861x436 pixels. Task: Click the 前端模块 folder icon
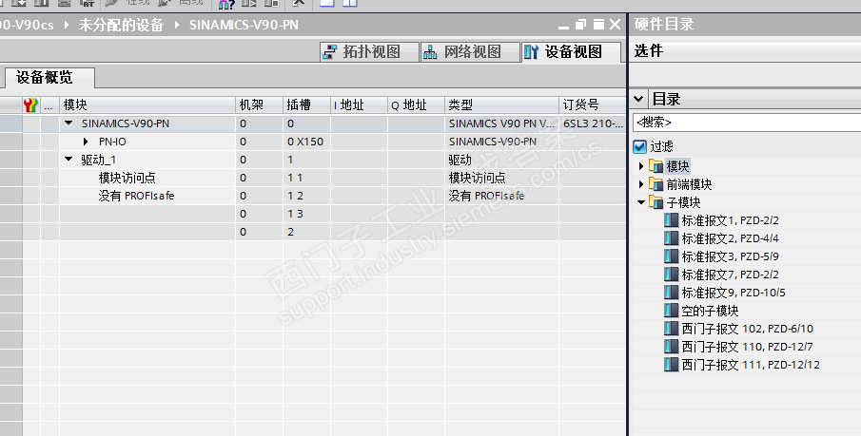click(656, 184)
